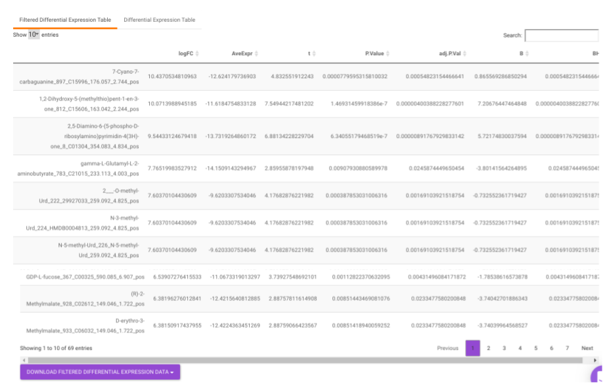Select the N-3-methyl-Urd row name

point(82,223)
